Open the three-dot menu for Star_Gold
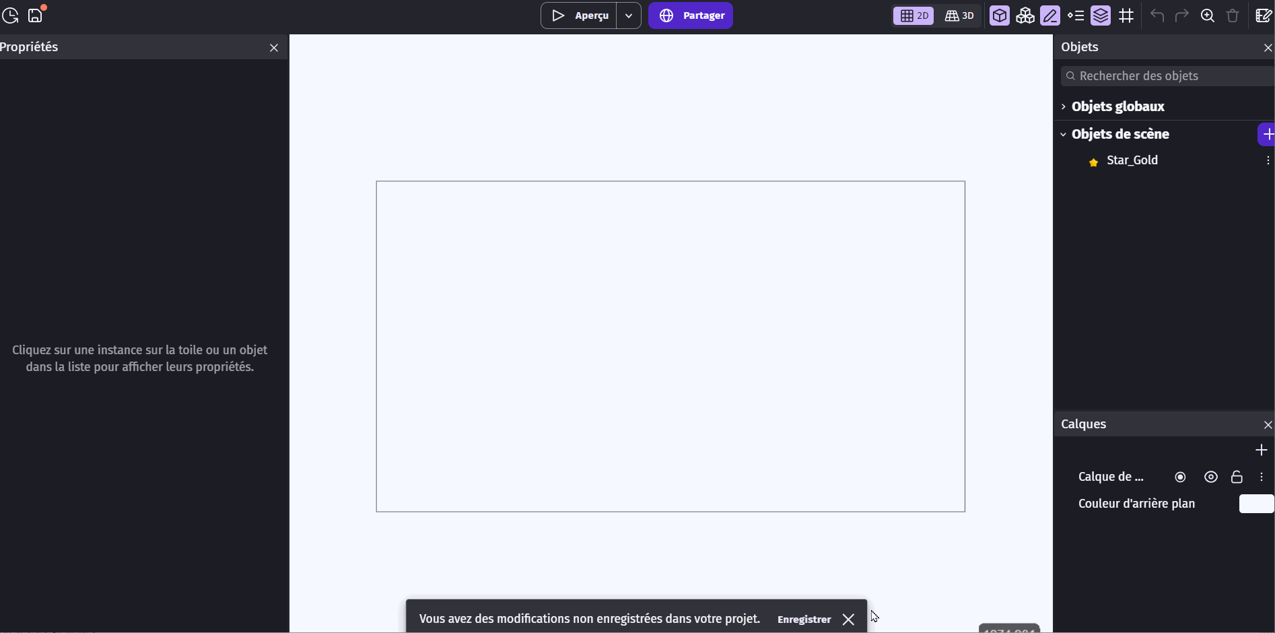The width and height of the screenshot is (1275, 633). (1268, 160)
